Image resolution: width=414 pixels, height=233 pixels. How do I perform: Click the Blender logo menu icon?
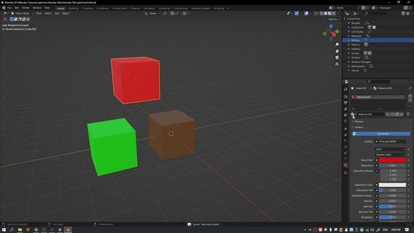[4, 8]
